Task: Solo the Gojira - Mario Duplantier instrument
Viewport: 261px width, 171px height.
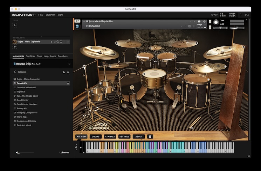Action: pyautogui.click(x=51, y=42)
